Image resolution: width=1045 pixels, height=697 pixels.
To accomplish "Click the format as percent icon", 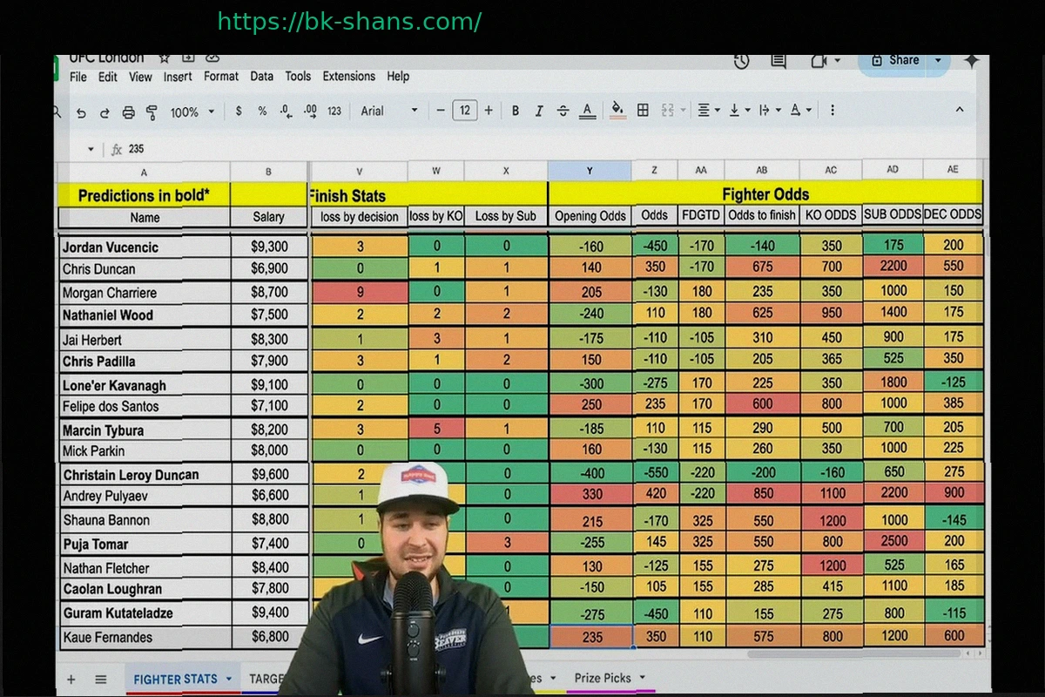I will click(262, 112).
